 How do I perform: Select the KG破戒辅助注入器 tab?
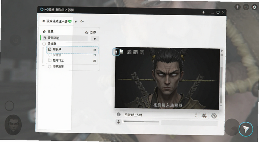pyautogui.click(x=56, y=21)
